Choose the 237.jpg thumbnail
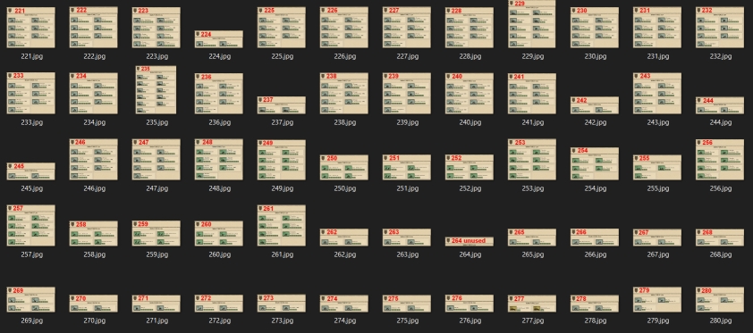 281,105
